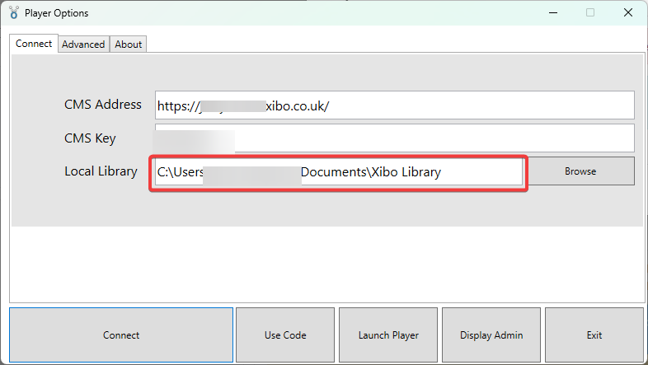Click the CMS Address label

coord(103,105)
